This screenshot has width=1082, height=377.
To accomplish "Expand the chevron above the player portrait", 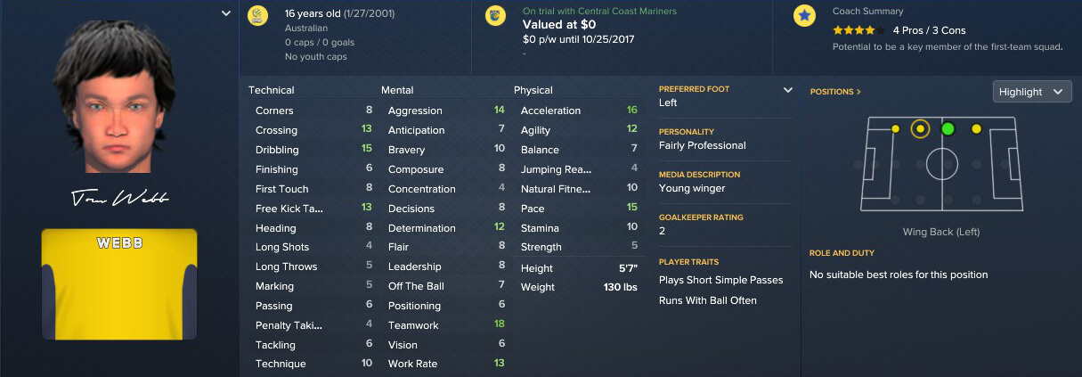I will click(226, 14).
